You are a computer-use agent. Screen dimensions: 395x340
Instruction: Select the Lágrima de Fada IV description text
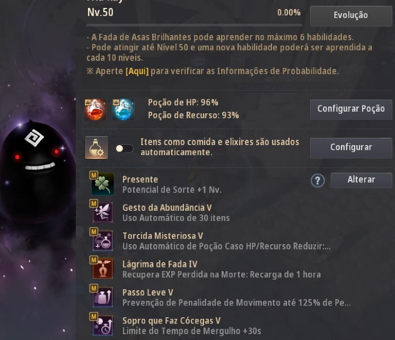[222, 274]
